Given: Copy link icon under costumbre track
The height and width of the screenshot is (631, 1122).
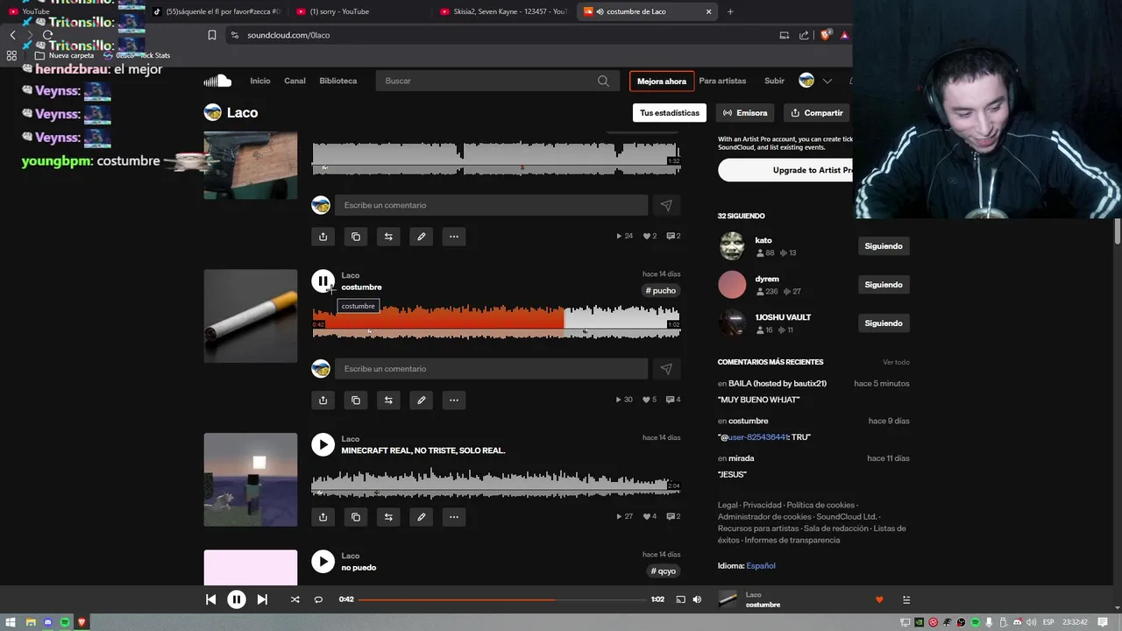Looking at the screenshot, I should (x=356, y=400).
